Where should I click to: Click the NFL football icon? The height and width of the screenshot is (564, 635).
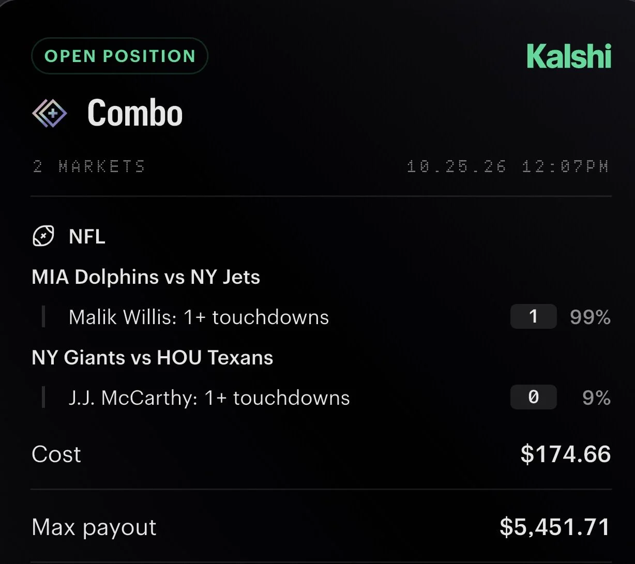pyautogui.click(x=43, y=237)
